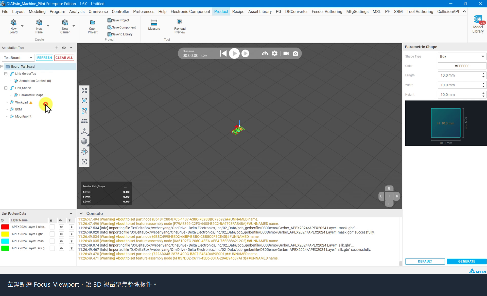
Task: Click the corner-brackets icon at the viewport toolbar bottom
Action: click(84, 162)
